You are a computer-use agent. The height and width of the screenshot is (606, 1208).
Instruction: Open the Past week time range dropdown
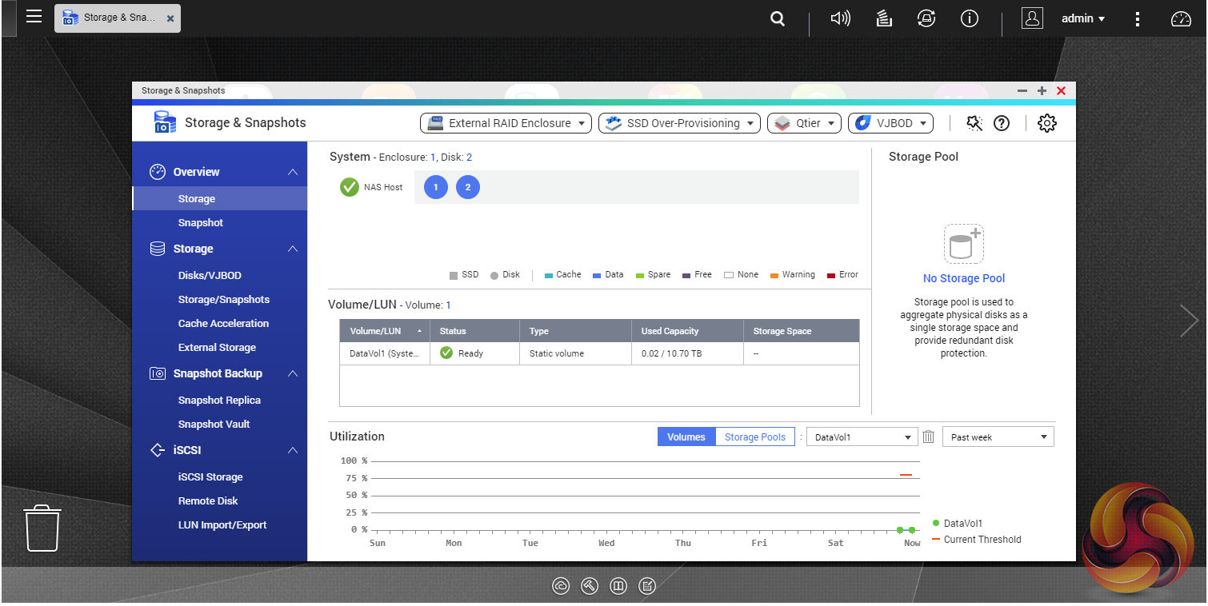(x=998, y=437)
